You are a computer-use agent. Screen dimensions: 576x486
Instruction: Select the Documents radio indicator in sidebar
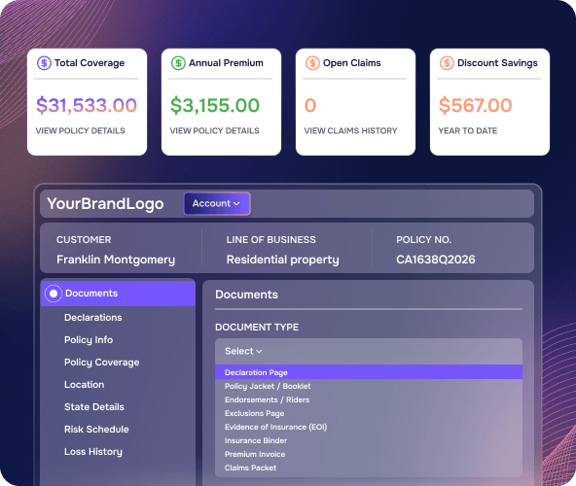click(54, 294)
